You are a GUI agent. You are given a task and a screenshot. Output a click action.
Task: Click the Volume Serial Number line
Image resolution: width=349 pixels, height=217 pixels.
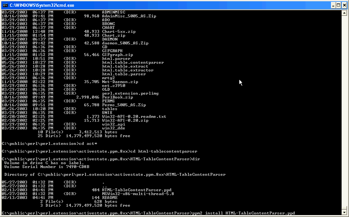pyautogui.click(x=47, y=167)
